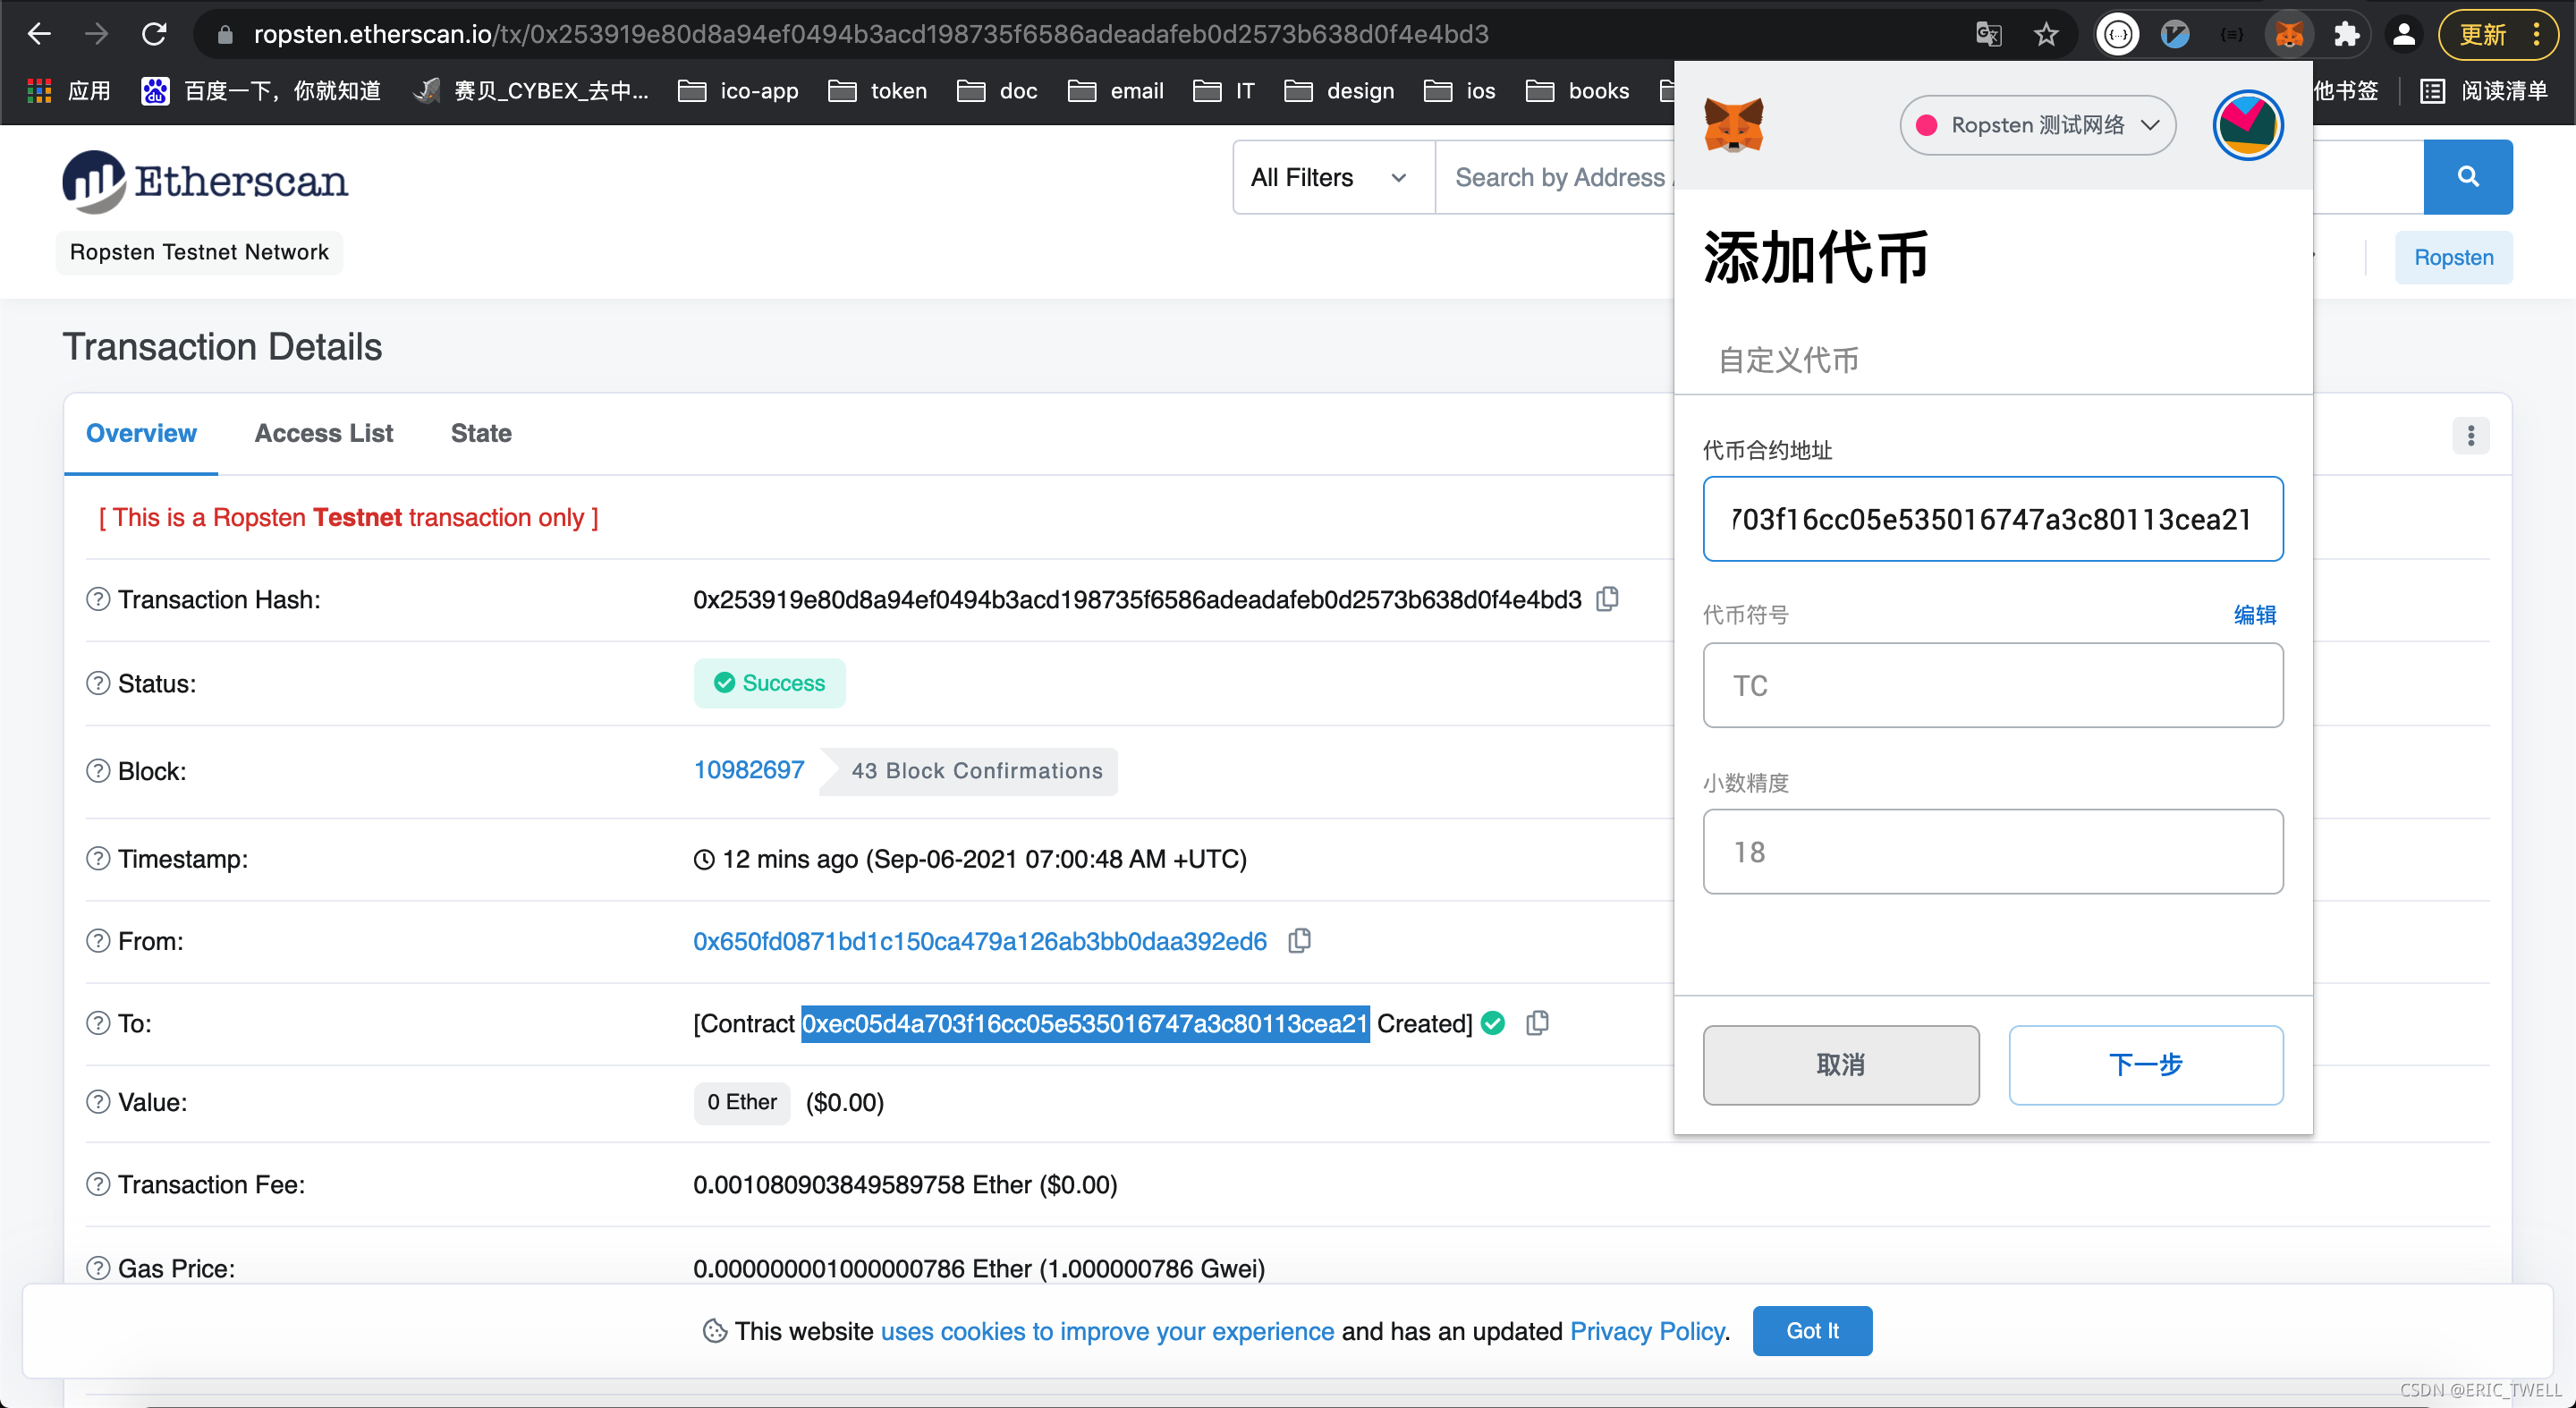Focus the 代币合约地址 contract address field
Viewport: 2576px width, 1408px height.
[x=1993, y=519]
